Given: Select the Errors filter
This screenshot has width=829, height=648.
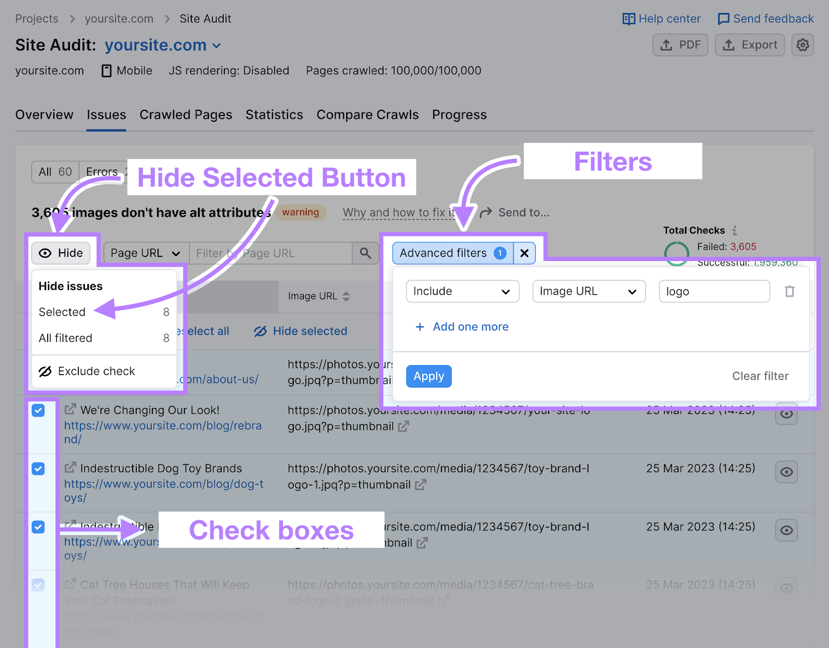Looking at the screenshot, I should 103,172.
